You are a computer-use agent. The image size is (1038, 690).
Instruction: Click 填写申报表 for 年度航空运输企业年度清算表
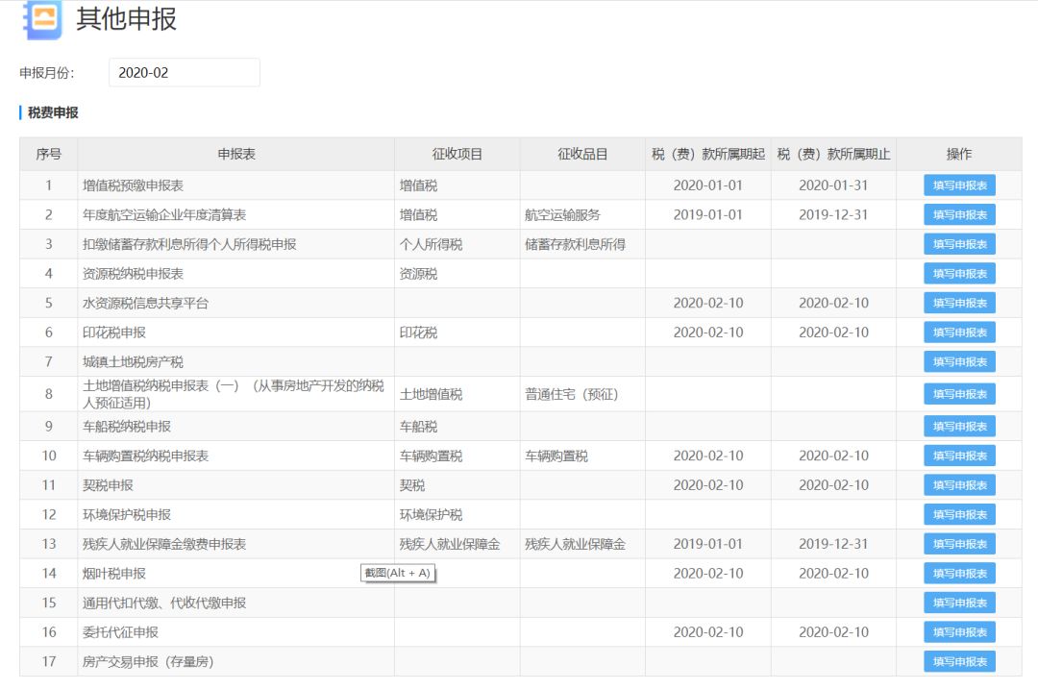pos(959,214)
